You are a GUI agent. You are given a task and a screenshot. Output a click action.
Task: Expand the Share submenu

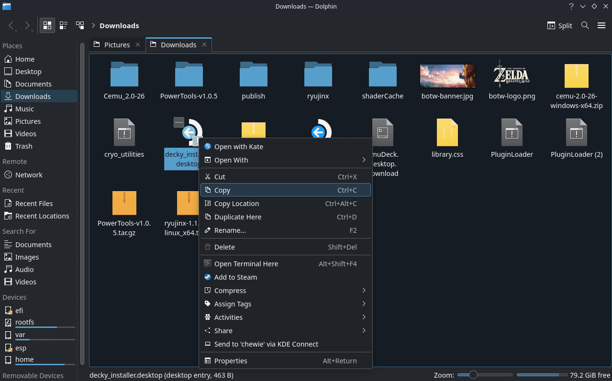(286, 331)
